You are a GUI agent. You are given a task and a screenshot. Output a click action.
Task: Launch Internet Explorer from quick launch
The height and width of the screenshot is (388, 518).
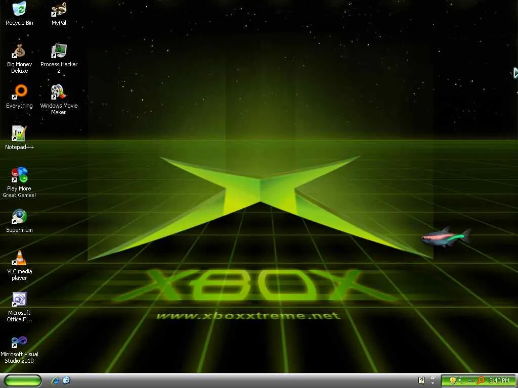(x=55, y=380)
